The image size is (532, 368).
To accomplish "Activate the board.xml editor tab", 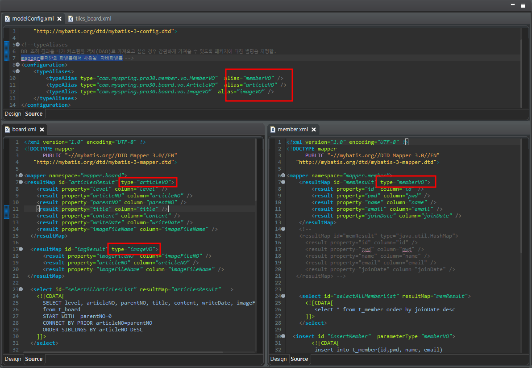I will click(x=24, y=130).
